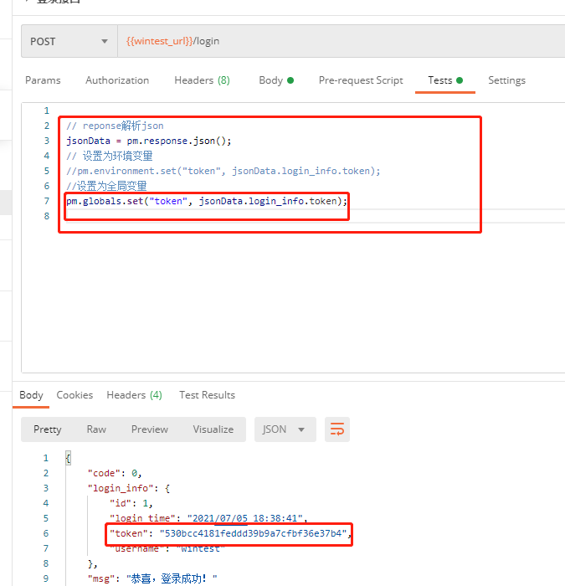Open the Visualize response view

tap(213, 429)
